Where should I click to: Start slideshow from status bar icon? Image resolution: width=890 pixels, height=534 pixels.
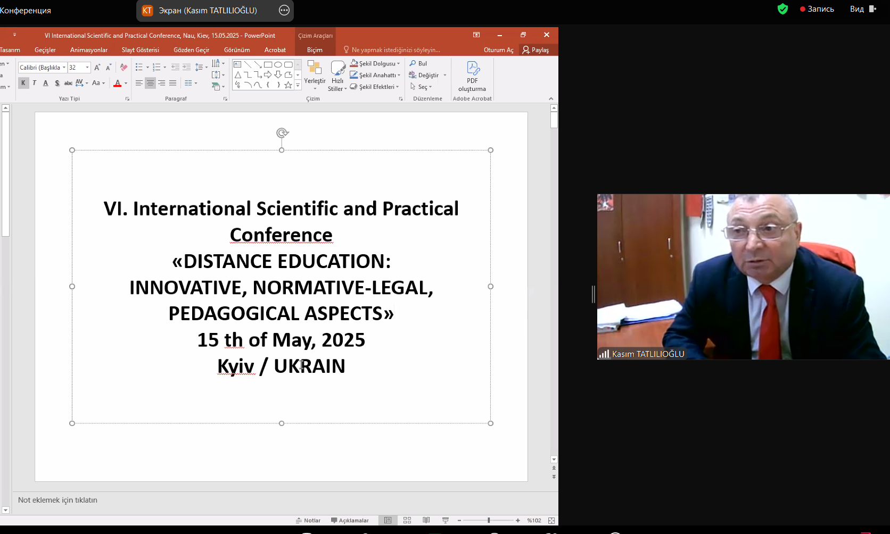(x=446, y=520)
